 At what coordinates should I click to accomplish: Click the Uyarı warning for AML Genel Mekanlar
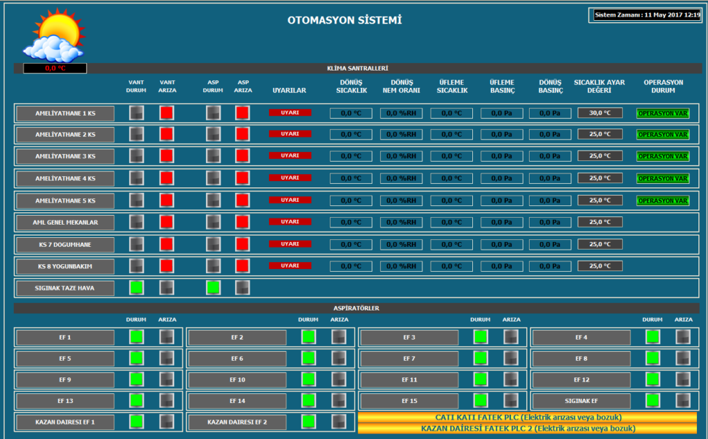click(290, 222)
